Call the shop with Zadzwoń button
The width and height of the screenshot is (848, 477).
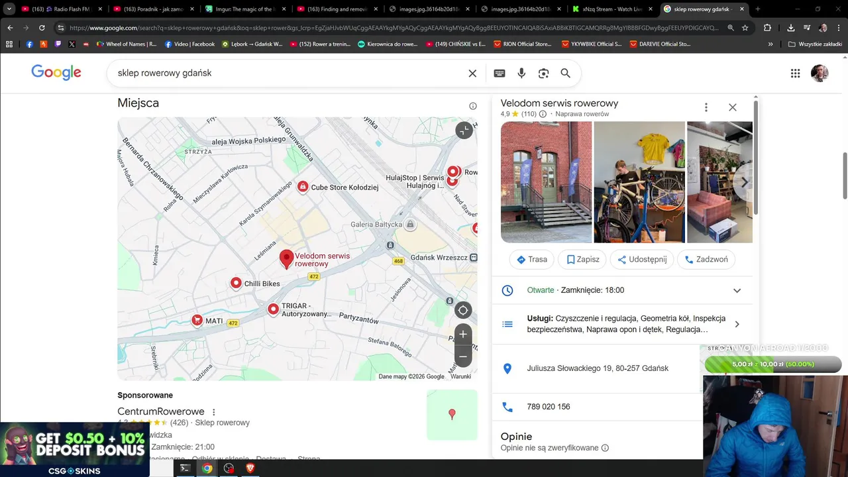pos(706,260)
